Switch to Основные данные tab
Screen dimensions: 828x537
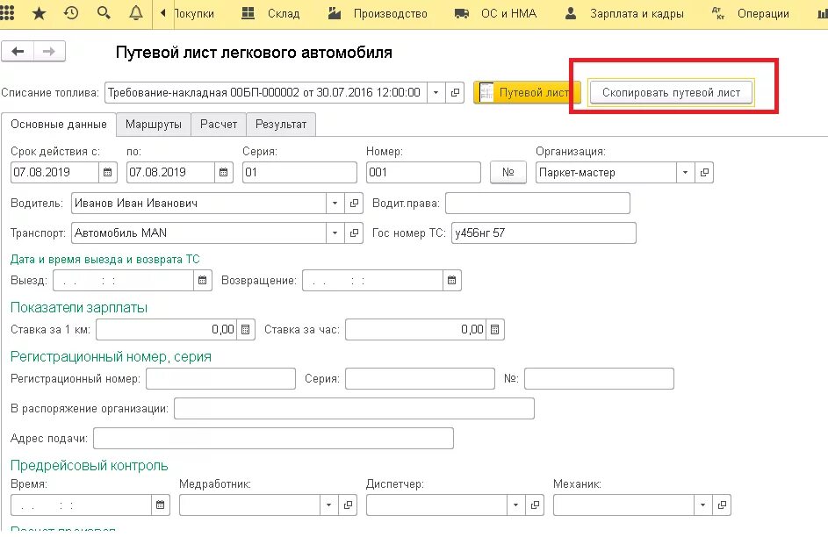click(x=59, y=125)
